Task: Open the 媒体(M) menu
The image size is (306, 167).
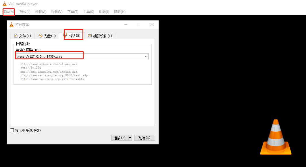Action: (x=9, y=12)
